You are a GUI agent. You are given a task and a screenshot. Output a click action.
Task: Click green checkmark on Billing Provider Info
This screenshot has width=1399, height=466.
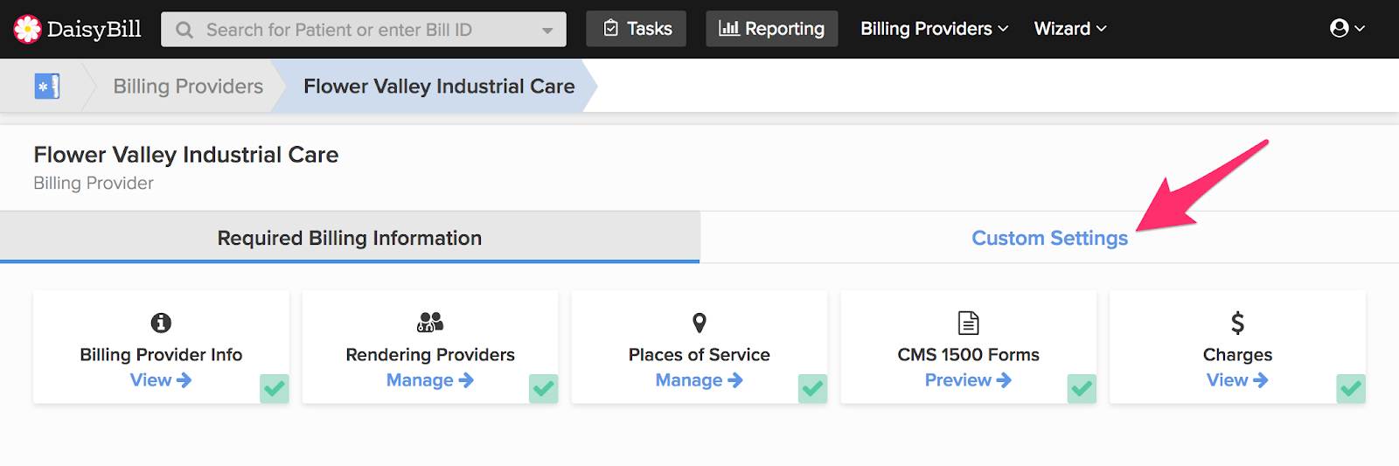tap(275, 388)
